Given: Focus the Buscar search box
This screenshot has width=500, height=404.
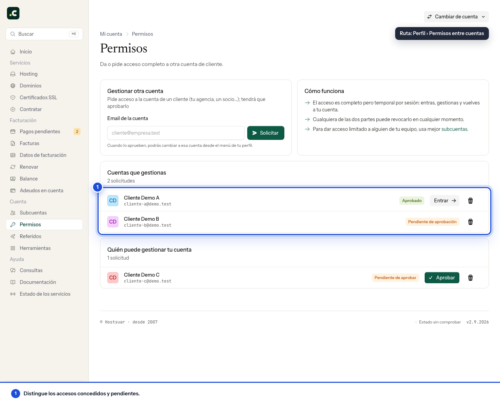Looking at the screenshot, I should tap(44, 34).
